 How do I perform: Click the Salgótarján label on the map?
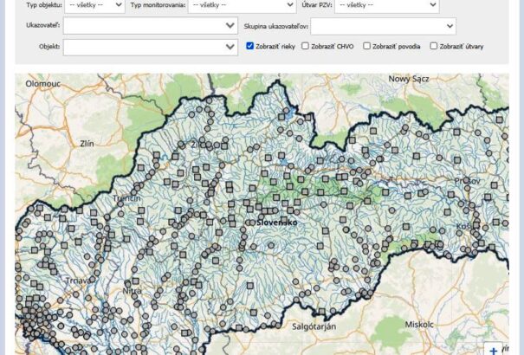pos(314,325)
